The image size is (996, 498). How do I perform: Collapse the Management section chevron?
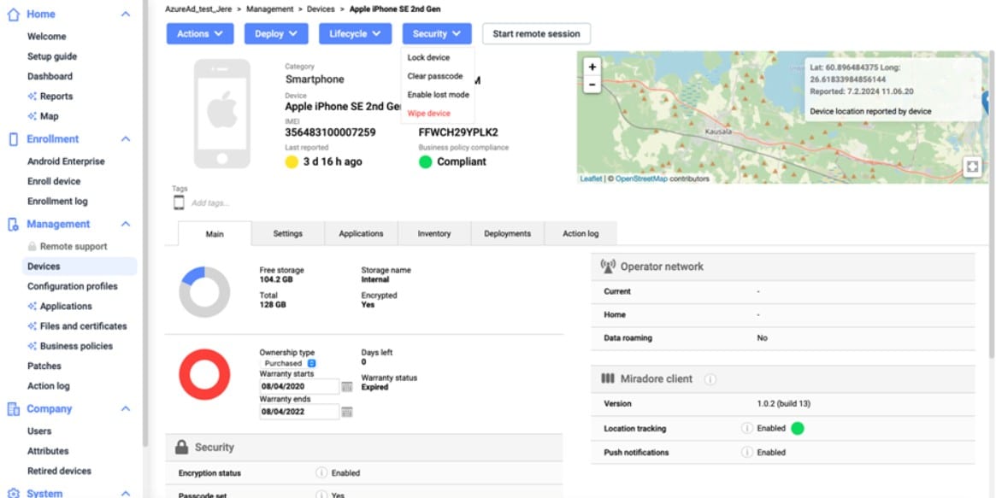[x=126, y=224]
